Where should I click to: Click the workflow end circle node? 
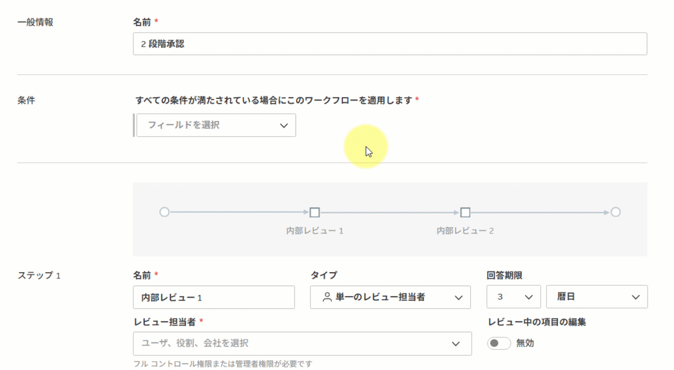pos(616,212)
